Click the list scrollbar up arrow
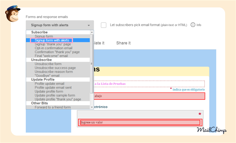236x143 pixels. point(92,32)
